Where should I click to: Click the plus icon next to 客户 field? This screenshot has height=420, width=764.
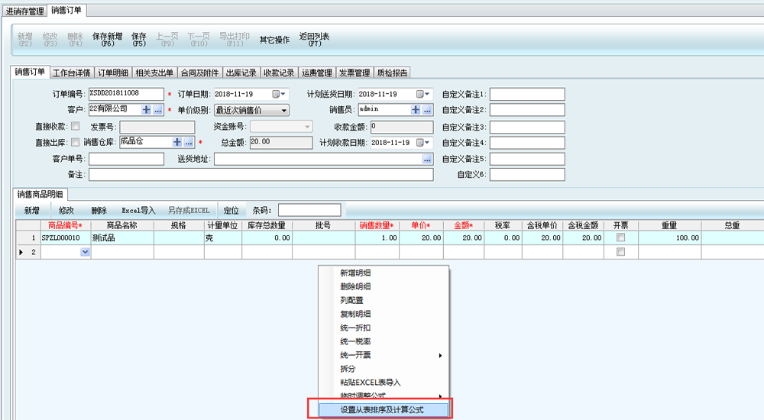pos(147,110)
